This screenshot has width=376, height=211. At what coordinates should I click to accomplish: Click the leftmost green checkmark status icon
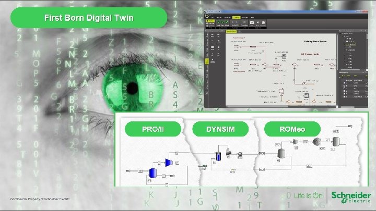click(x=218, y=22)
